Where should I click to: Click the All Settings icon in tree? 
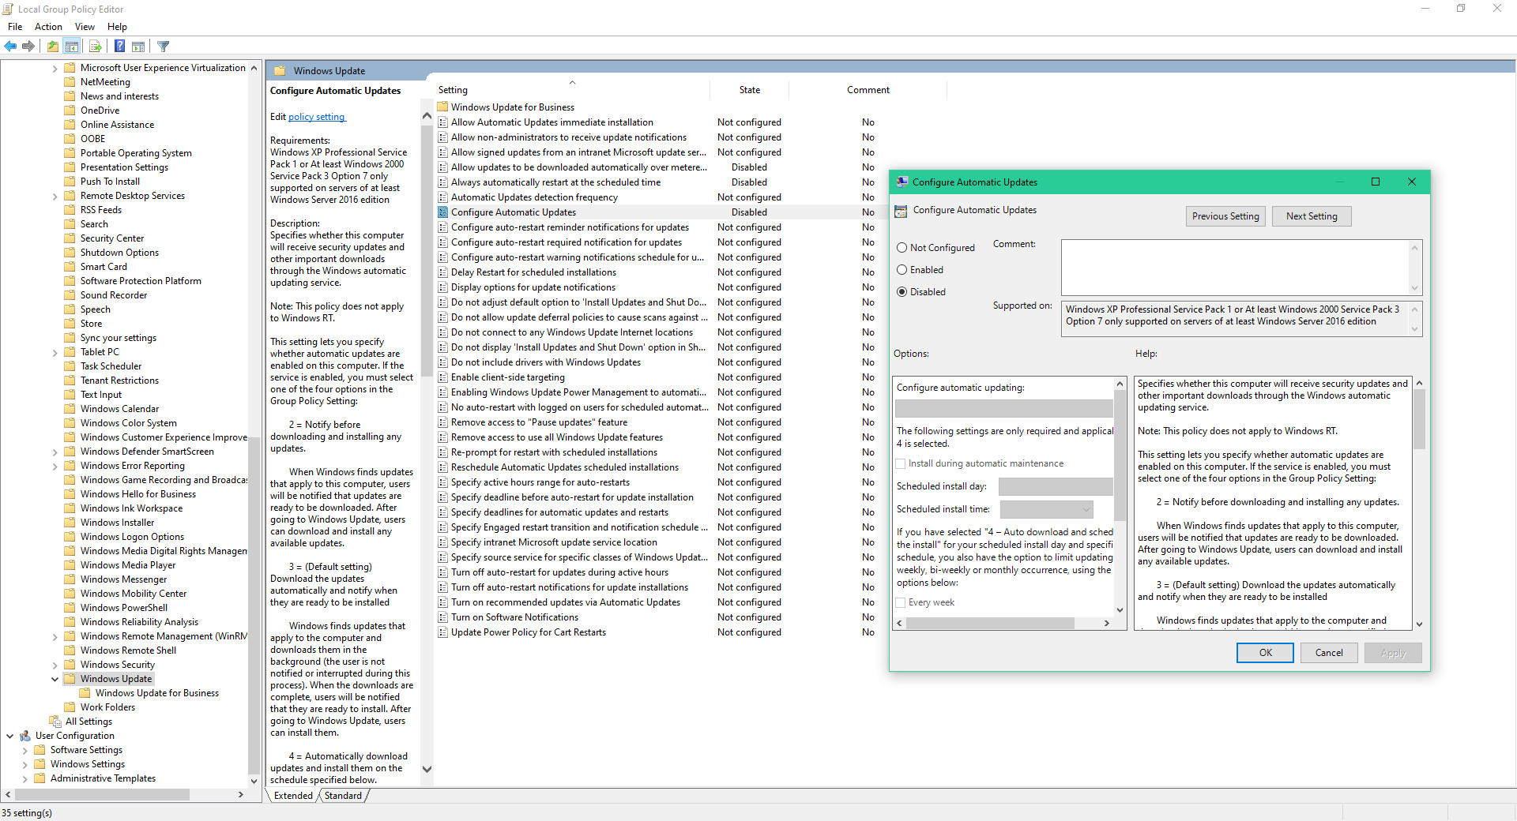point(55,722)
